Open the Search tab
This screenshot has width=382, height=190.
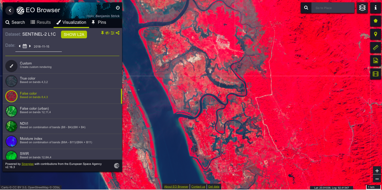[15, 22]
